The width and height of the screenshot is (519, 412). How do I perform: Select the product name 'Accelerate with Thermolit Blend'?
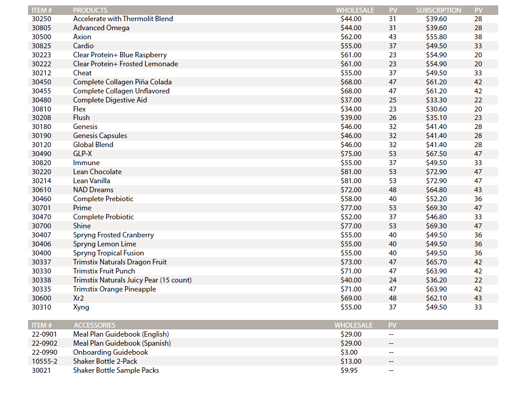coord(123,19)
